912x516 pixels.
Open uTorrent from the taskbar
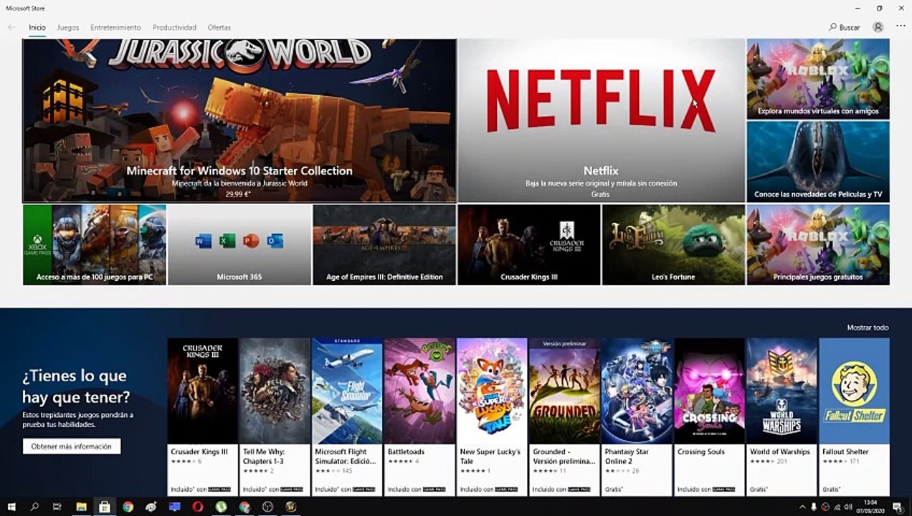(221, 507)
